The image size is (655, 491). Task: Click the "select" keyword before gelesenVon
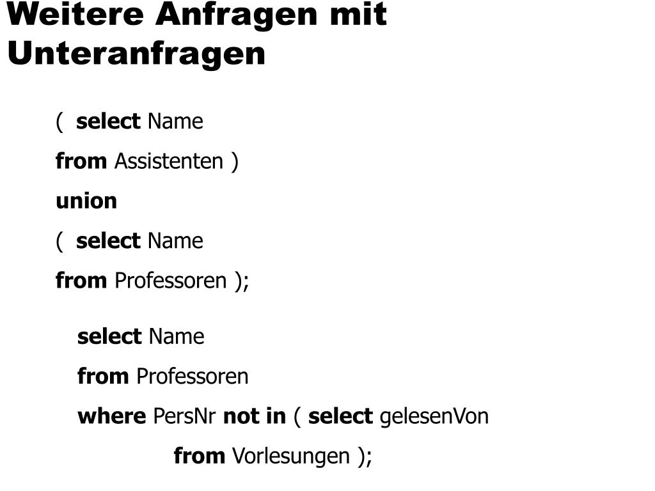(340, 416)
